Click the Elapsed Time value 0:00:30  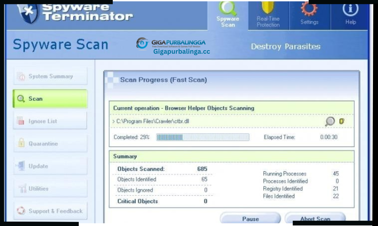pos(329,137)
